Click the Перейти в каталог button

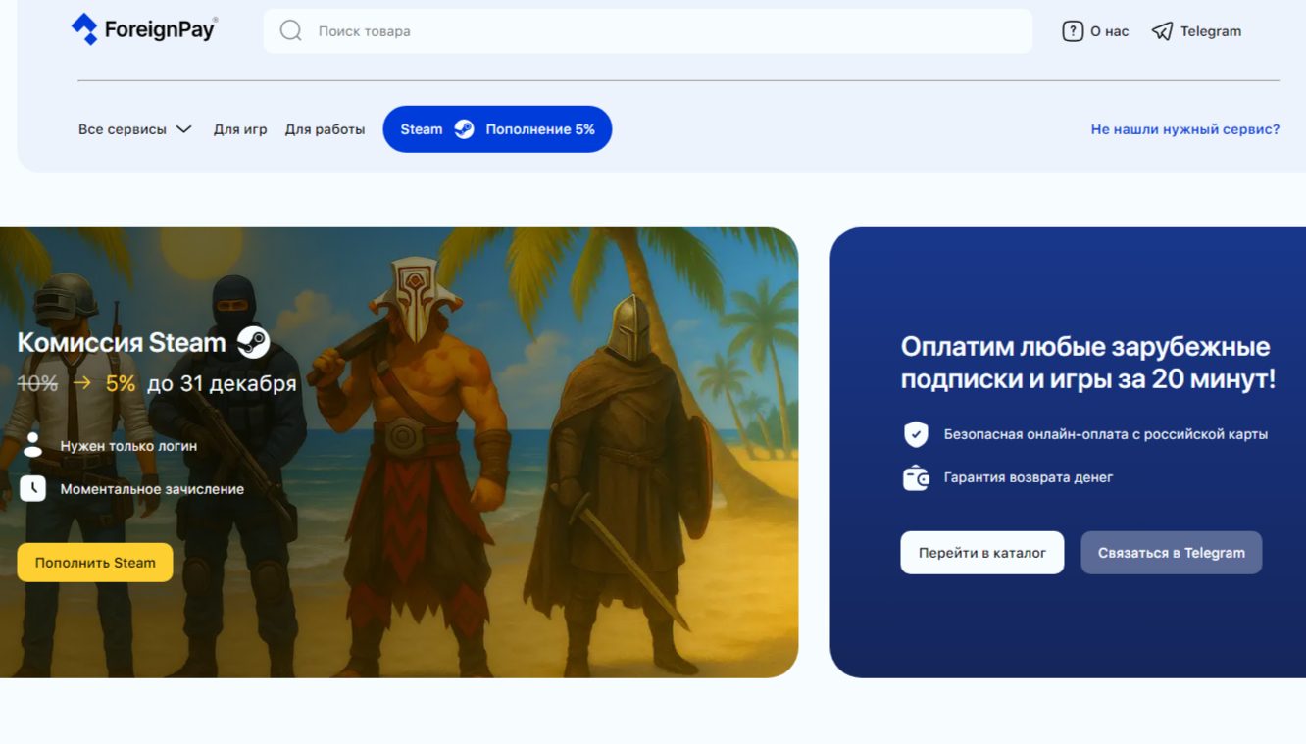click(x=982, y=553)
